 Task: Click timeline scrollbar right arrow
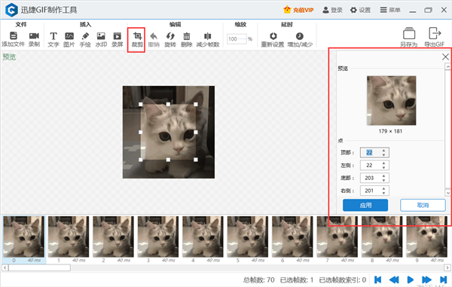pyautogui.click(x=447, y=268)
